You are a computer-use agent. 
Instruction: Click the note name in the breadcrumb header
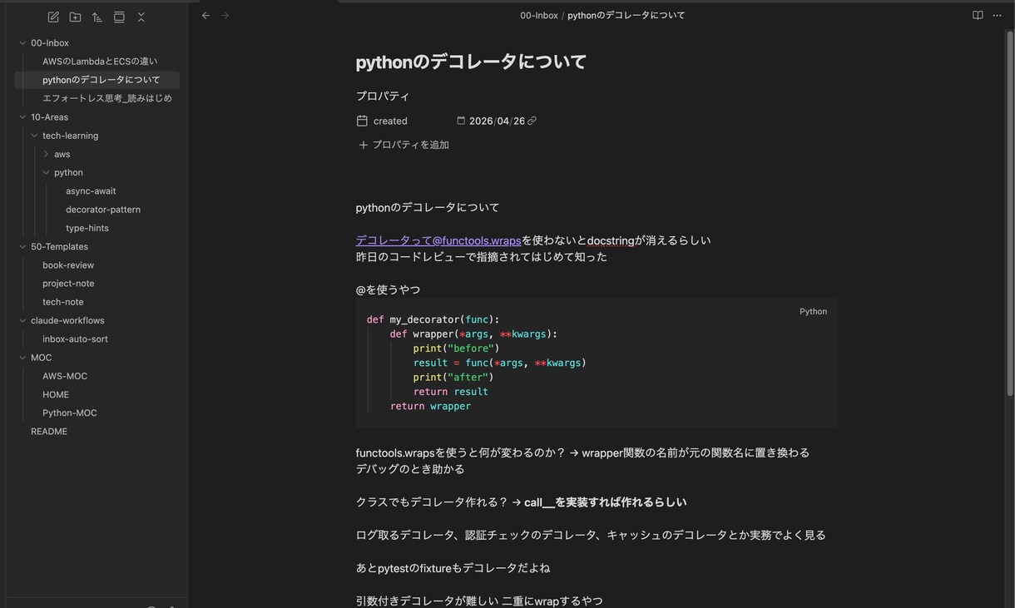[x=626, y=16]
